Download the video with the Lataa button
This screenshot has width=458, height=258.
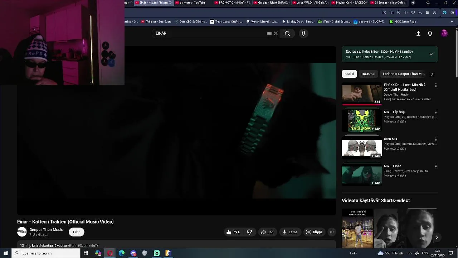click(x=290, y=232)
